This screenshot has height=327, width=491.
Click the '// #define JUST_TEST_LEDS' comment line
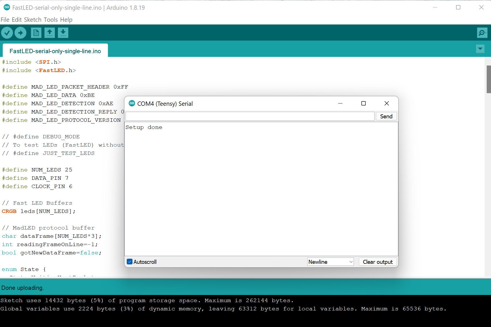[48, 153]
